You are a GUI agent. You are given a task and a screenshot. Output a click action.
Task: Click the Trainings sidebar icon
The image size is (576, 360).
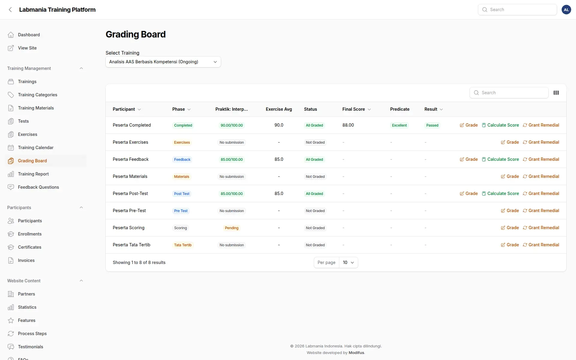pyautogui.click(x=11, y=82)
